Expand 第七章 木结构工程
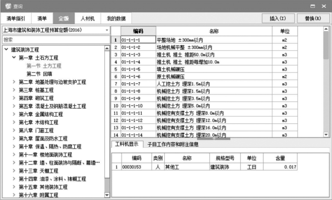332x200 pixels. [14, 122]
